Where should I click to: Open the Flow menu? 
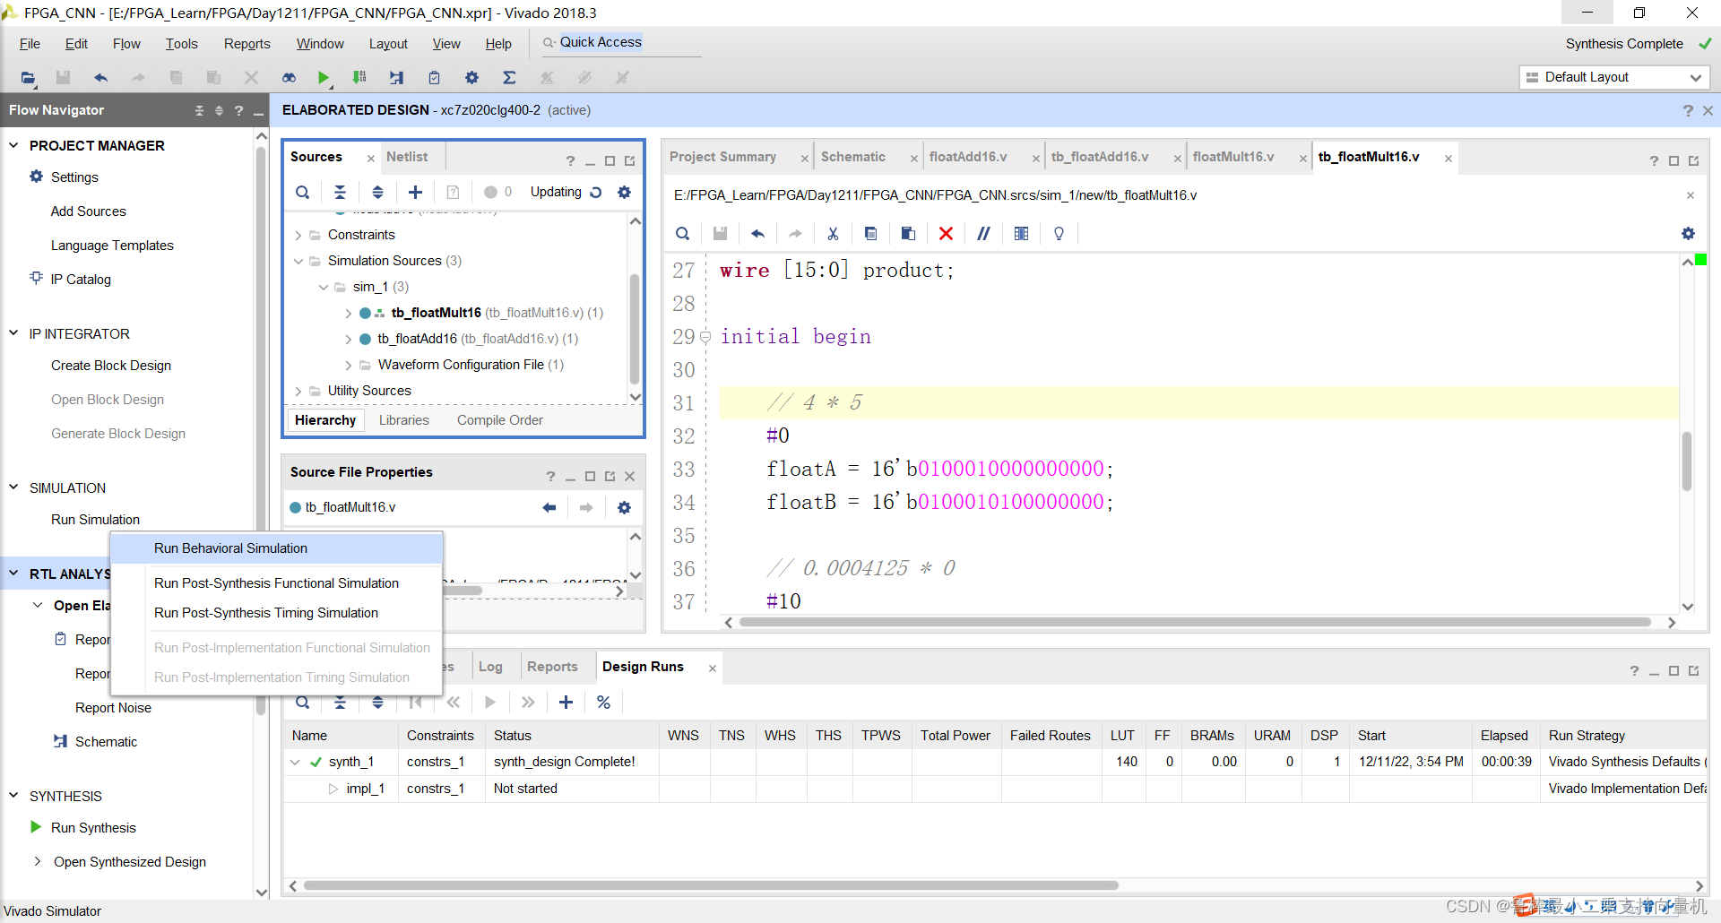click(x=126, y=44)
